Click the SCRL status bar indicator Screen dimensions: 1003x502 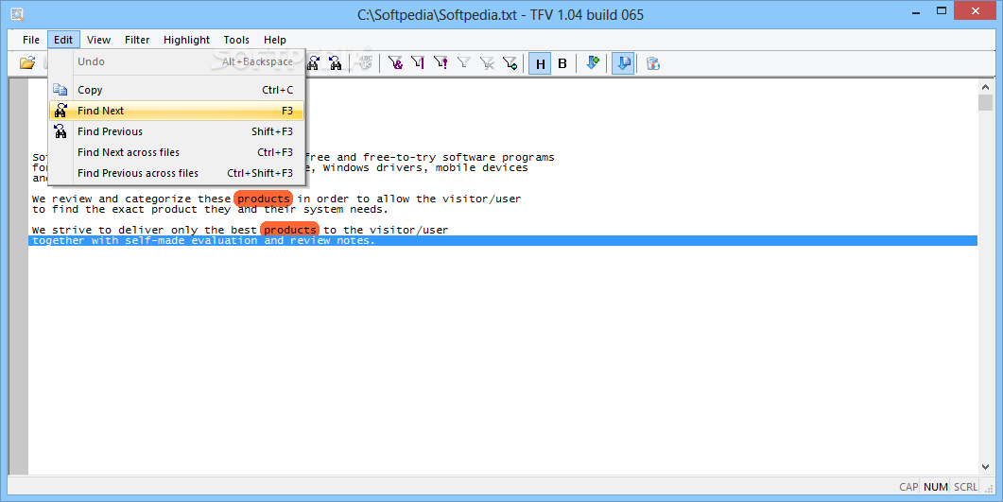click(x=965, y=487)
